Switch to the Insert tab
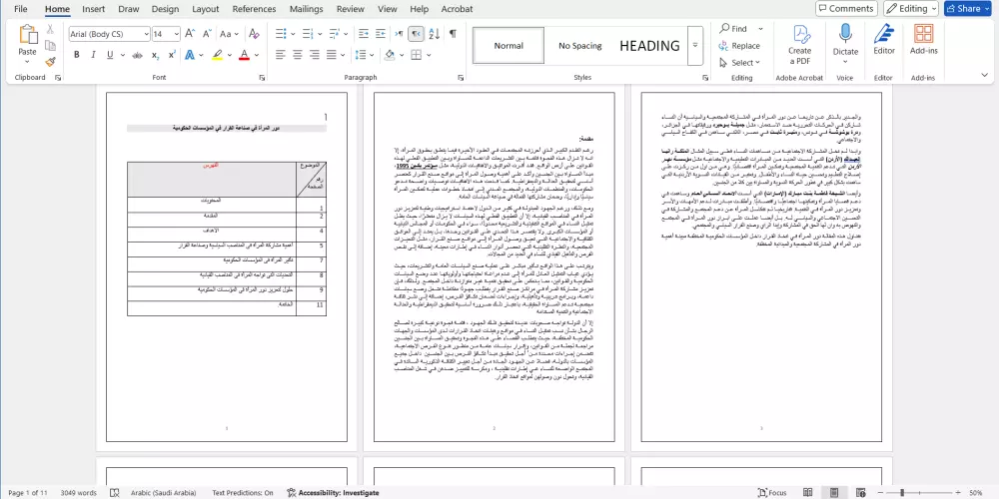The height and width of the screenshot is (499, 999). [x=94, y=9]
